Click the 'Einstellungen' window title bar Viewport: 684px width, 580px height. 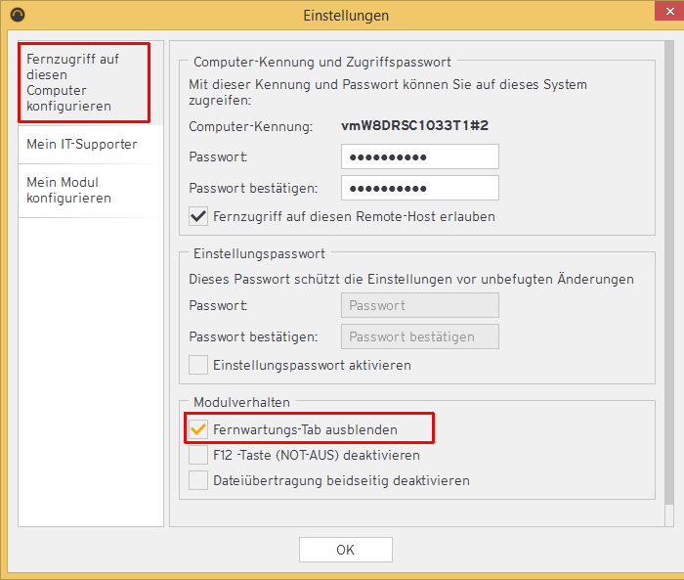tap(345, 15)
